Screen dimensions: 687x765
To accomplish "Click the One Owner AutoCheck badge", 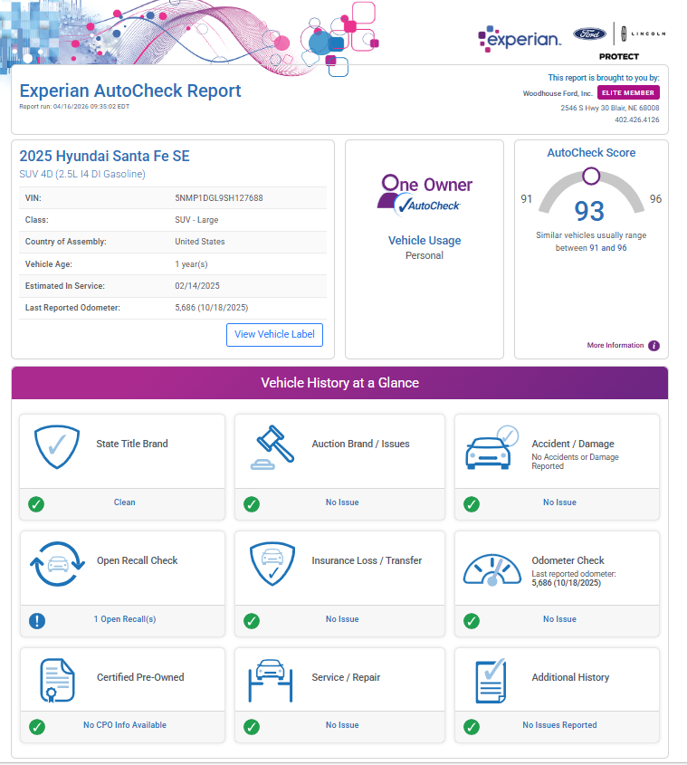I will click(425, 195).
